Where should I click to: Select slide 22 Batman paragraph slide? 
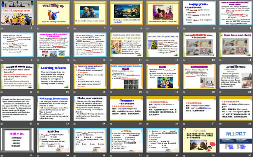coord(17,108)
